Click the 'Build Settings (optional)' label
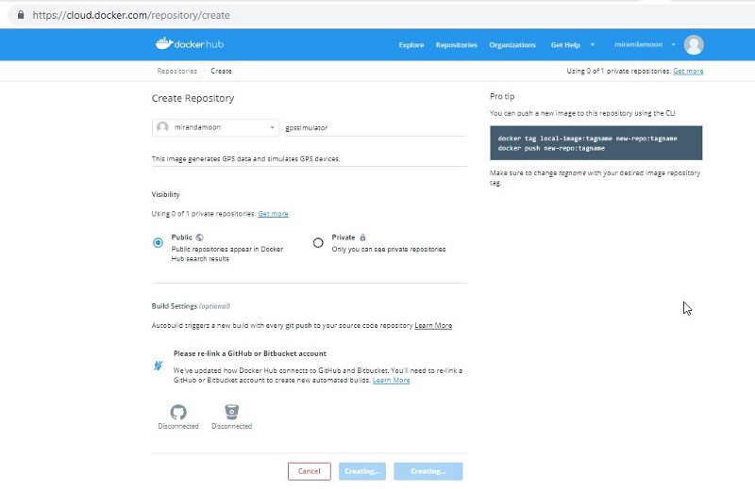The height and width of the screenshot is (489, 755). 191,306
